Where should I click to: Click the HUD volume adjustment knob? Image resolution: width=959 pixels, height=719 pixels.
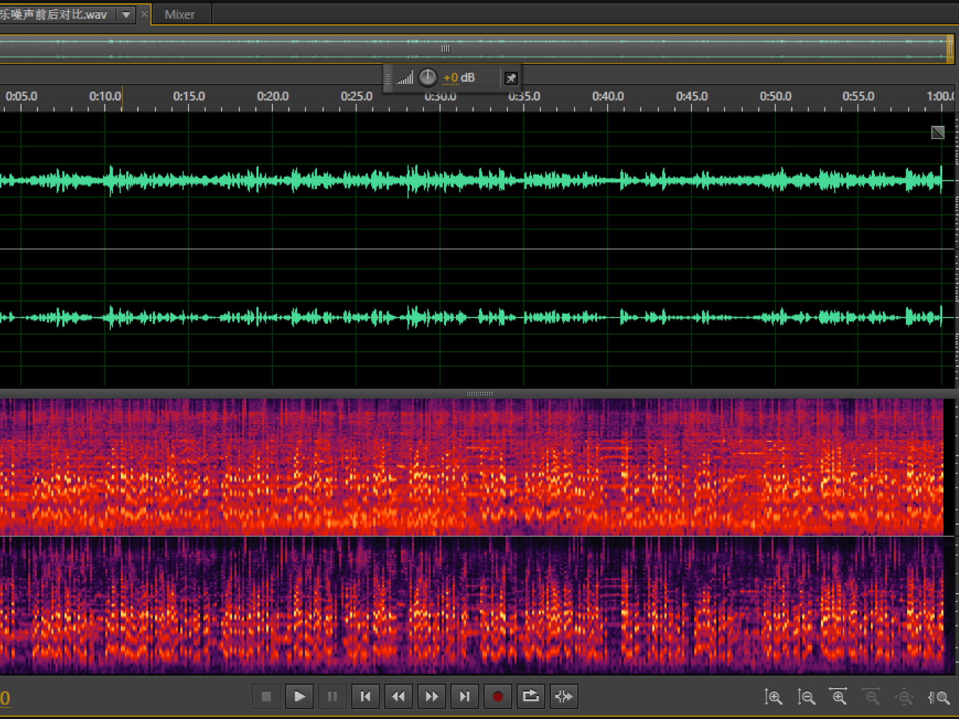tap(428, 77)
